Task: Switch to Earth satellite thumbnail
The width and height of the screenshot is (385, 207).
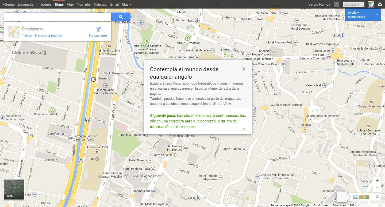Action: click(14, 190)
